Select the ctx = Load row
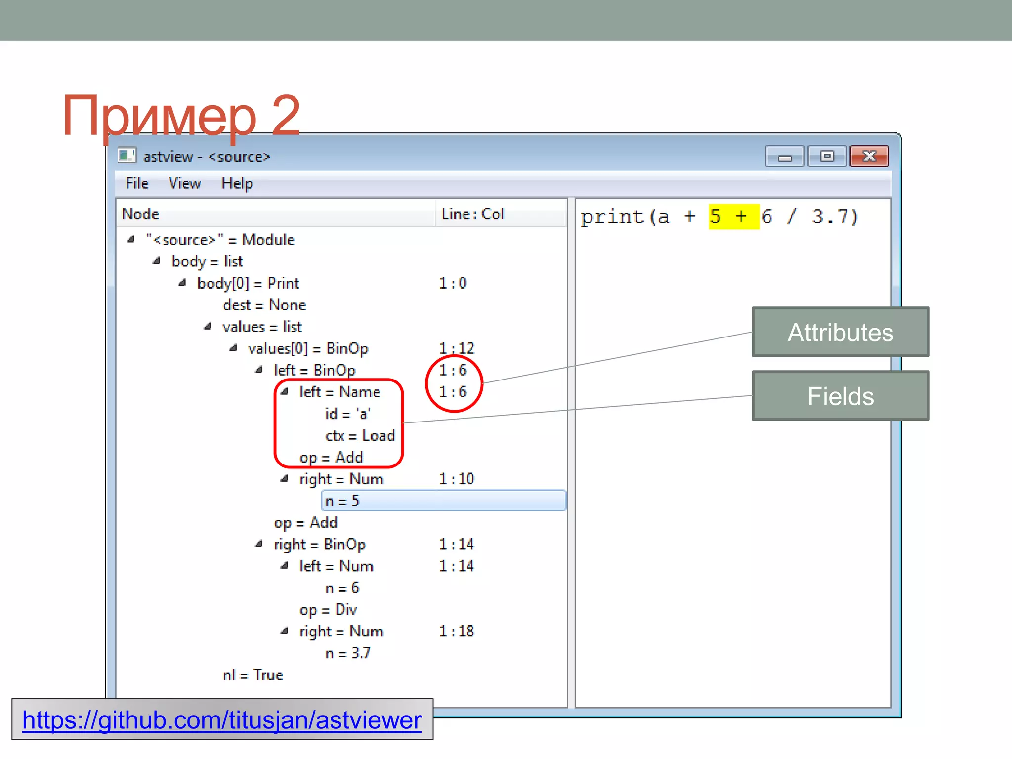Viewport: 1012px width, 759px height. [x=360, y=435]
